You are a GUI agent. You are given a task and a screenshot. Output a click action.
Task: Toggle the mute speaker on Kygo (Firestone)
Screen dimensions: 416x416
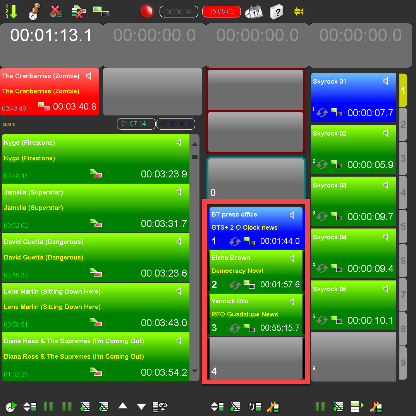pos(179,143)
